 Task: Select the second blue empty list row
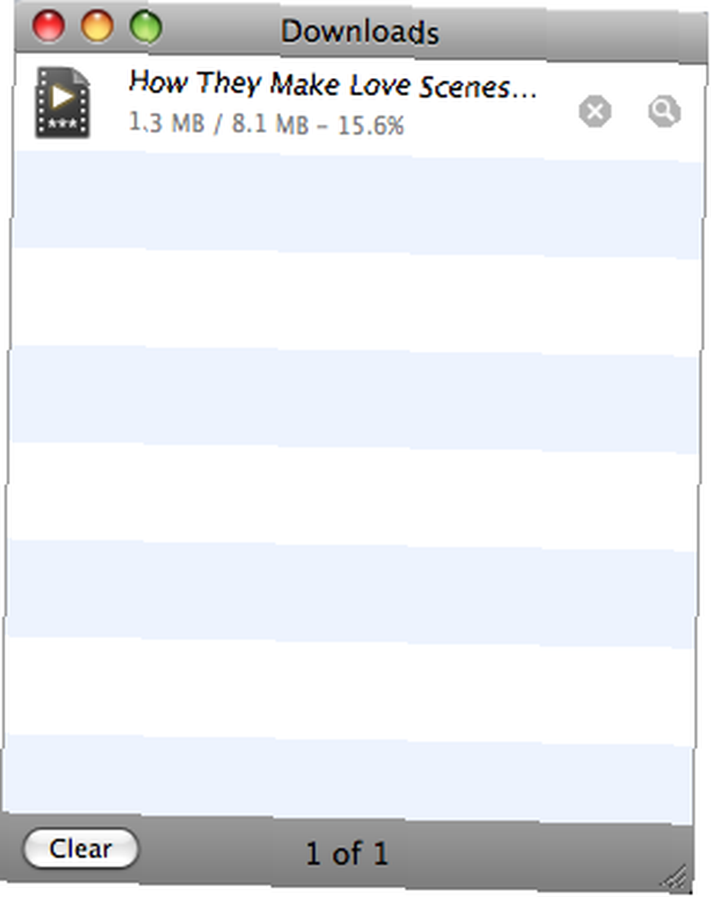[354, 399]
